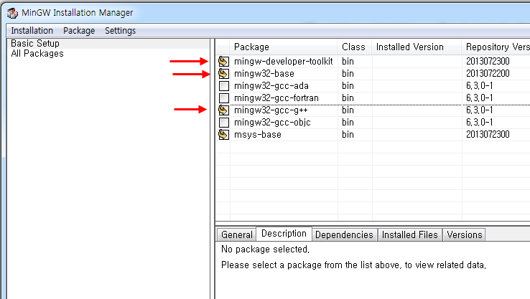This screenshot has width=530, height=299.
Task: Select the mingw32-base package name
Action: point(264,74)
